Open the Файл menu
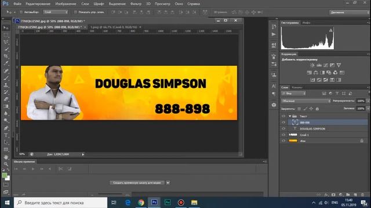Screen dimensions: 371x208 (17, 4)
